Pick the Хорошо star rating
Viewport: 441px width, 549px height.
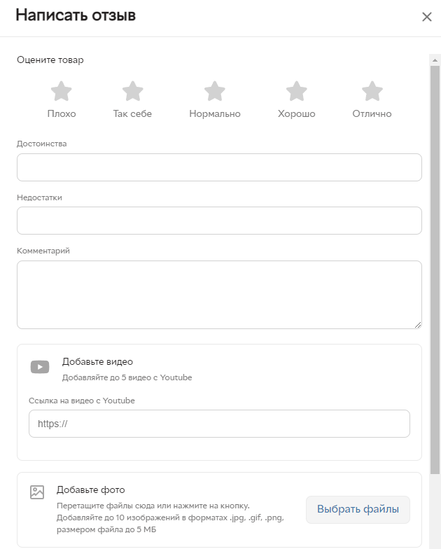297,91
